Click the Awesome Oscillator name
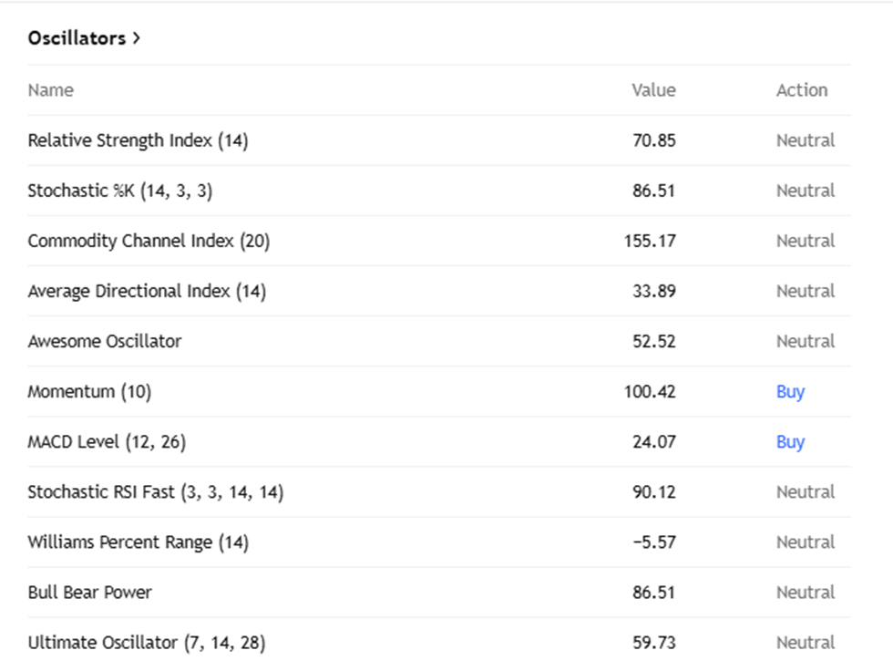Image resolution: width=893 pixels, height=671 pixels. (x=105, y=341)
